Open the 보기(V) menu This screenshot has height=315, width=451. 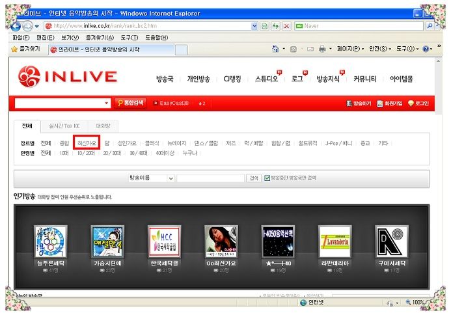pyautogui.click(x=70, y=38)
